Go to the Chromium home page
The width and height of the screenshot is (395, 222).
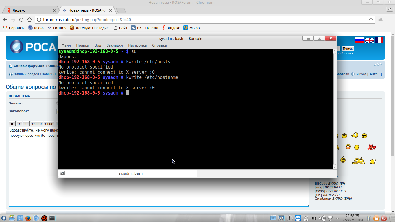(x=29, y=20)
